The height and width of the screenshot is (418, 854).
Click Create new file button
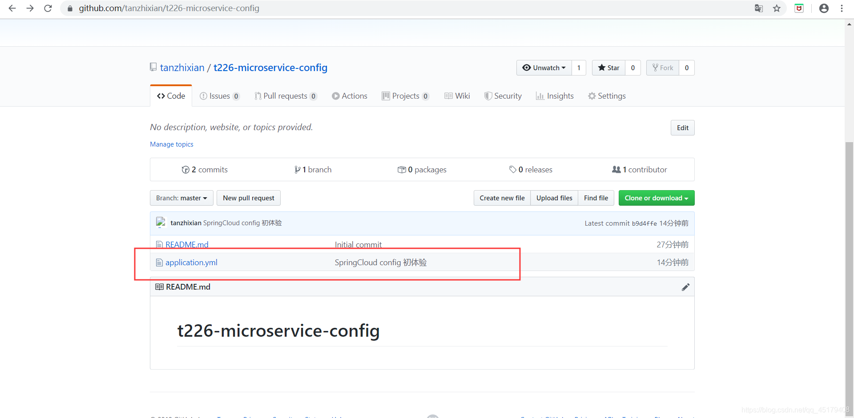[x=502, y=198]
